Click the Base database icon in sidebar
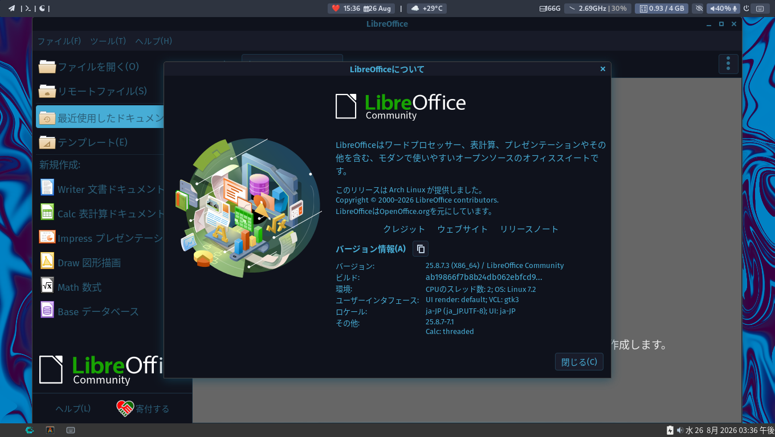The height and width of the screenshot is (437, 775). 47,310
